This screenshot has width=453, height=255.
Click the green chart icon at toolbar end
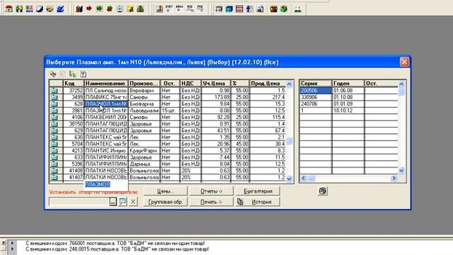(x=298, y=9)
